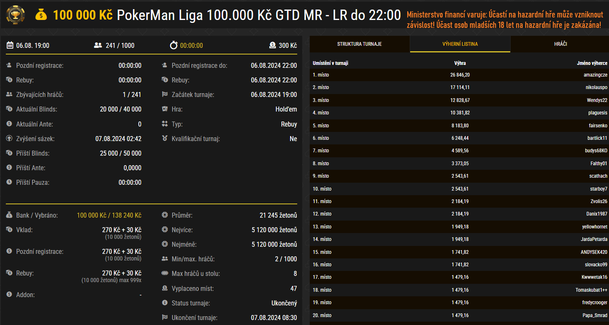Screen dimensions: 609x325
Task: Select winner name amazingcze in first place
Action: (x=595, y=75)
